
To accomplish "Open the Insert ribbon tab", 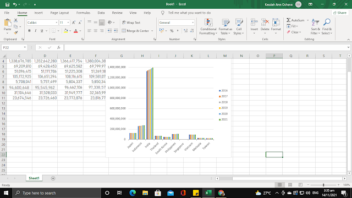I will tap(38, 13).
